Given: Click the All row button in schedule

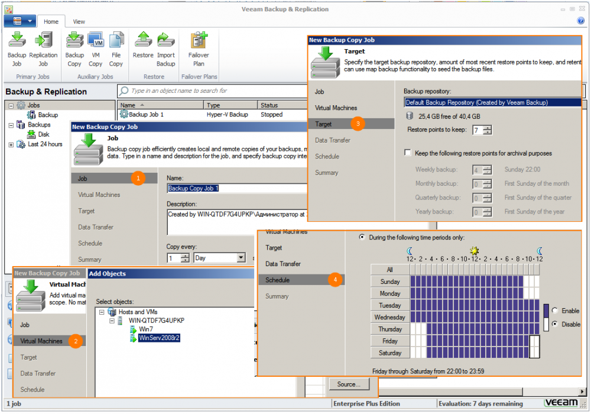Looking at the screenshot, I should click(x=390, y=270).
